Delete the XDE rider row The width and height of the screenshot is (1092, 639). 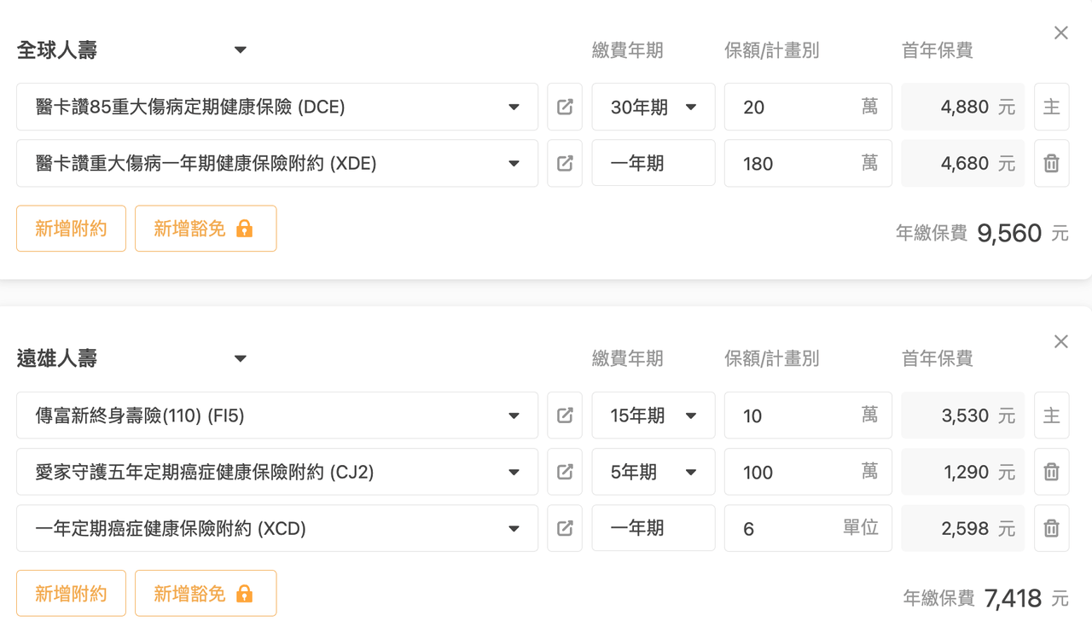pyautogui.click(x=1051, y=163)
